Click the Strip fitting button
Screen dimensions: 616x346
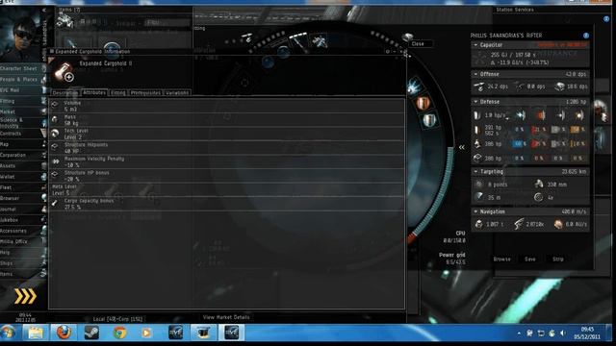(x=558, y=259)
